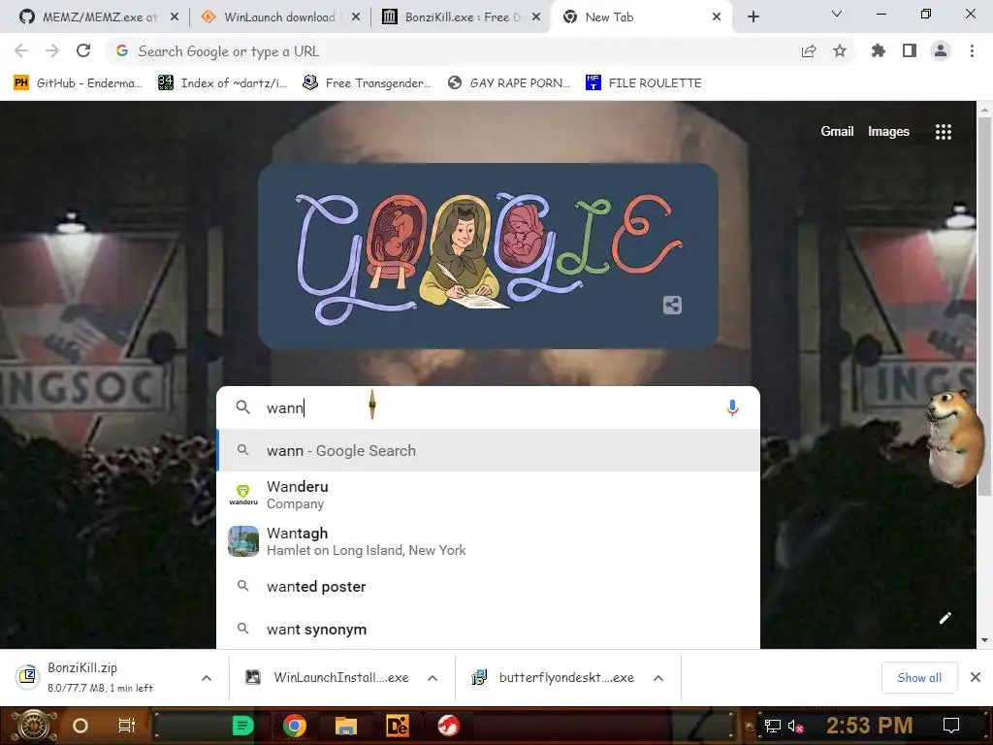Image resolution: width=993 pixels, height=745 pixels.
Task: Open the Chrome profile avatar menu
Action: pyautogui.click(x=941, y=51)
